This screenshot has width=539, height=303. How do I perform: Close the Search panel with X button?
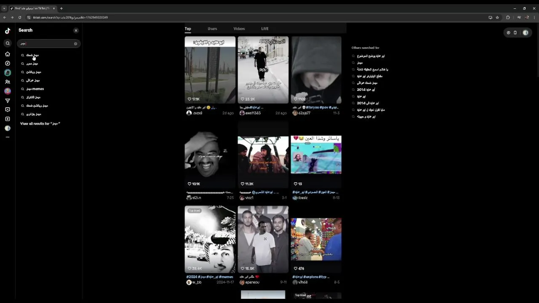click(76, 31)
